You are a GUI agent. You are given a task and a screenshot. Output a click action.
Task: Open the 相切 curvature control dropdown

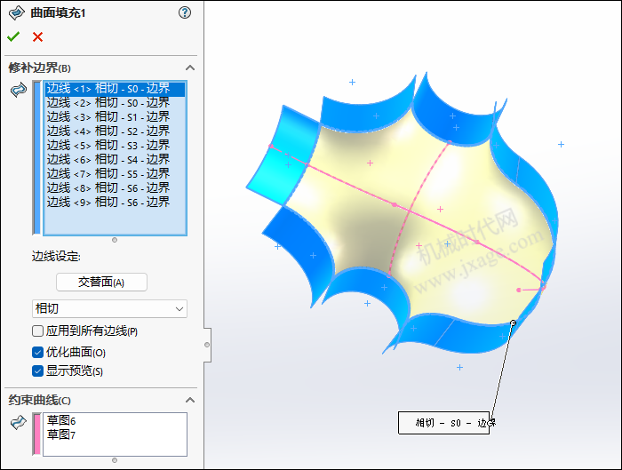[x=109, y=308]
